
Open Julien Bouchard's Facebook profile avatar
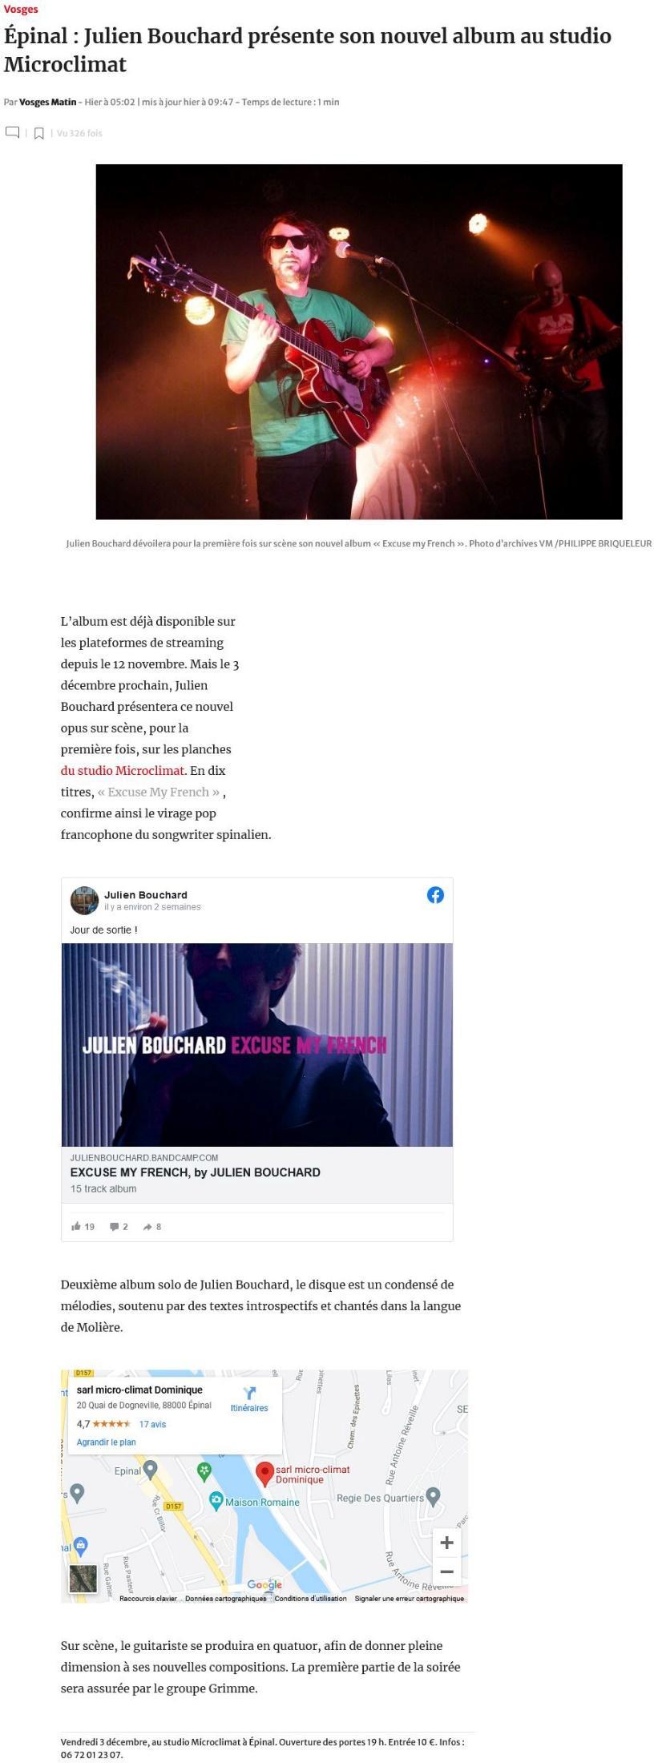(x=84, y=900)
